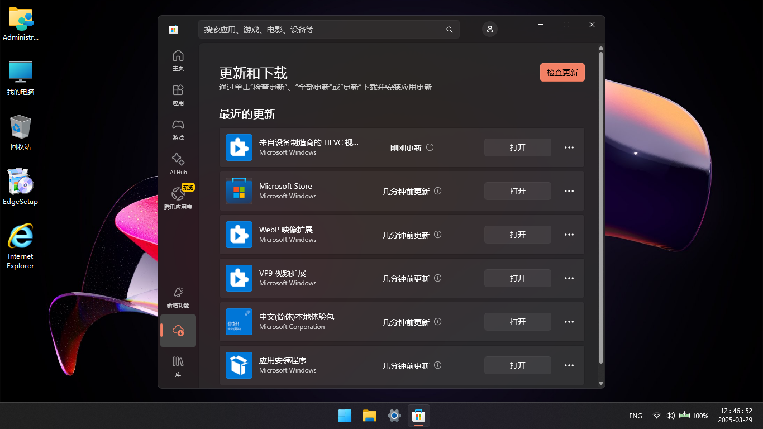The image size is (763, 429).
Task: Open clock showing 12:46:52 on taskbar
Action: 736,415
